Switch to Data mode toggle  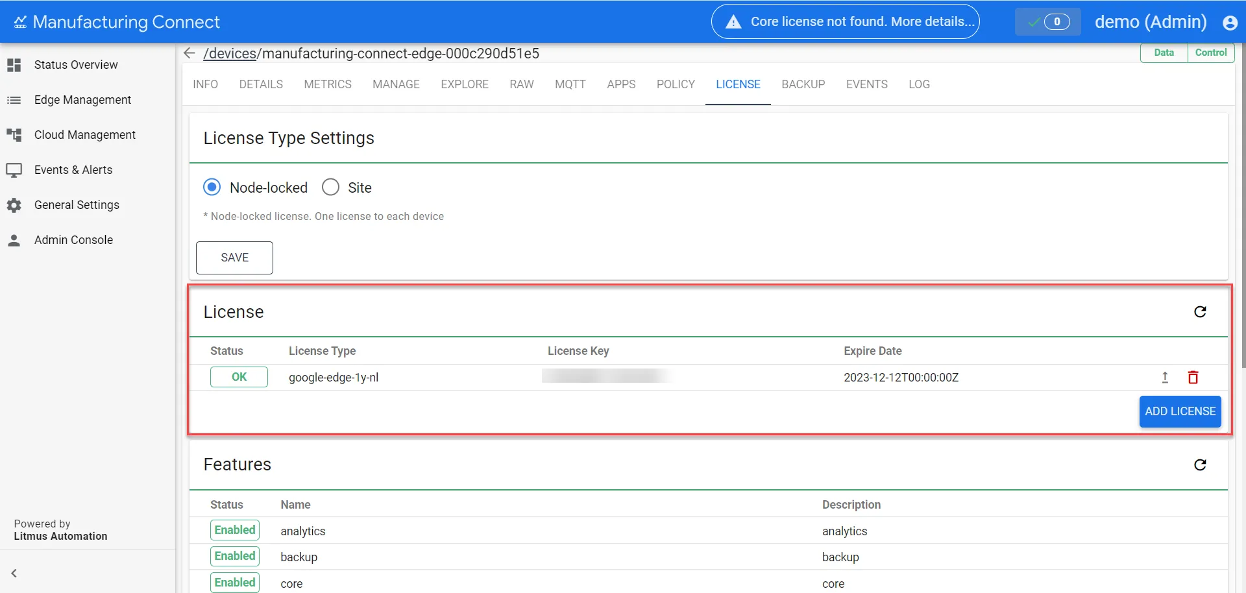tap(1164, 53)
